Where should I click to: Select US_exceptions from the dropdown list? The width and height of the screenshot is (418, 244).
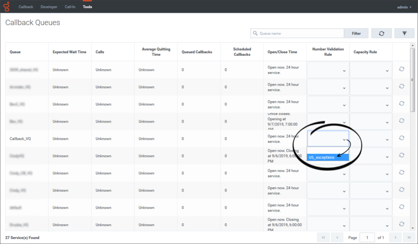[x=327, y=157]
